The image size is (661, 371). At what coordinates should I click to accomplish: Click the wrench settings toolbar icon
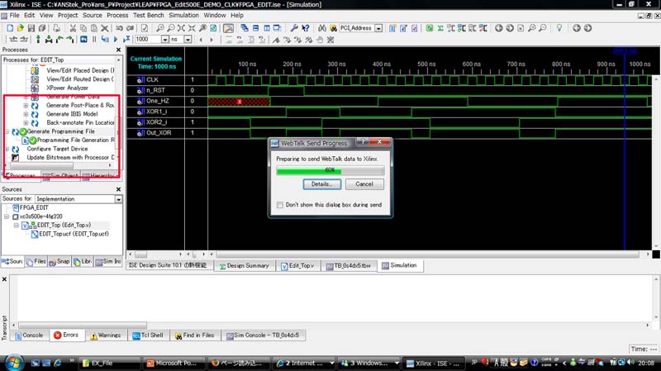pyautogui.click(x=294, y=28)
